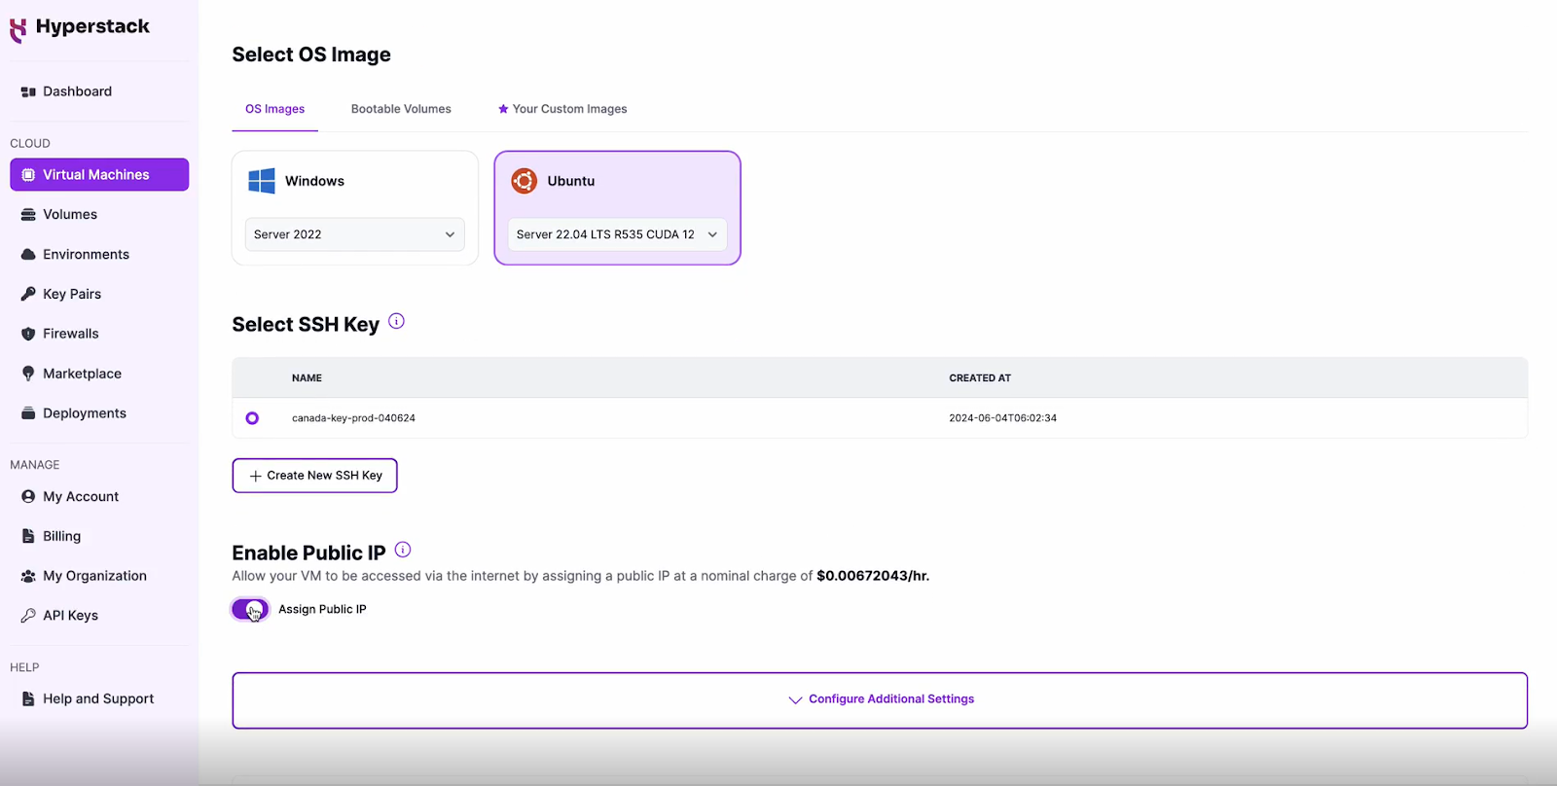This screenshot has width=1557, height=786.
Task: Click the Volumes disk icon
Action: point(28,215)
